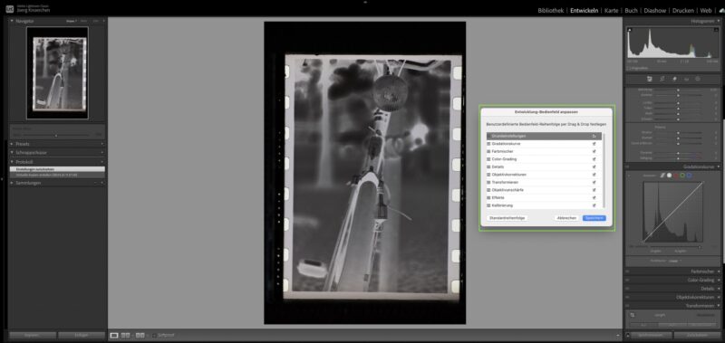The height and width of the screenshot is (343, 725).
Task: Select the Entwickeln module tab
Action: 584,10
